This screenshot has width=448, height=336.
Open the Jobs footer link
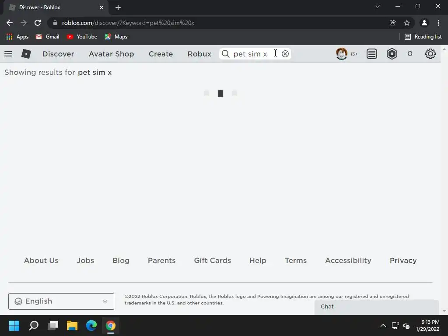(x=85, y=260)
